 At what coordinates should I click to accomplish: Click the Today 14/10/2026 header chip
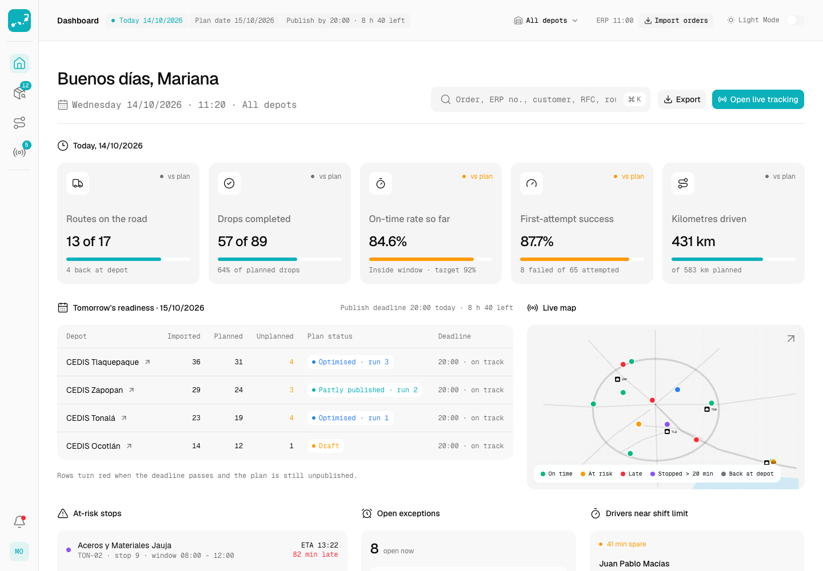point(147,21)
